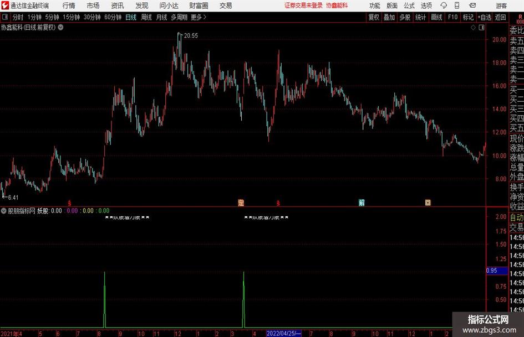Switch to 多周期 view
The height and width of the screenshot is (337, 524).
179,17
